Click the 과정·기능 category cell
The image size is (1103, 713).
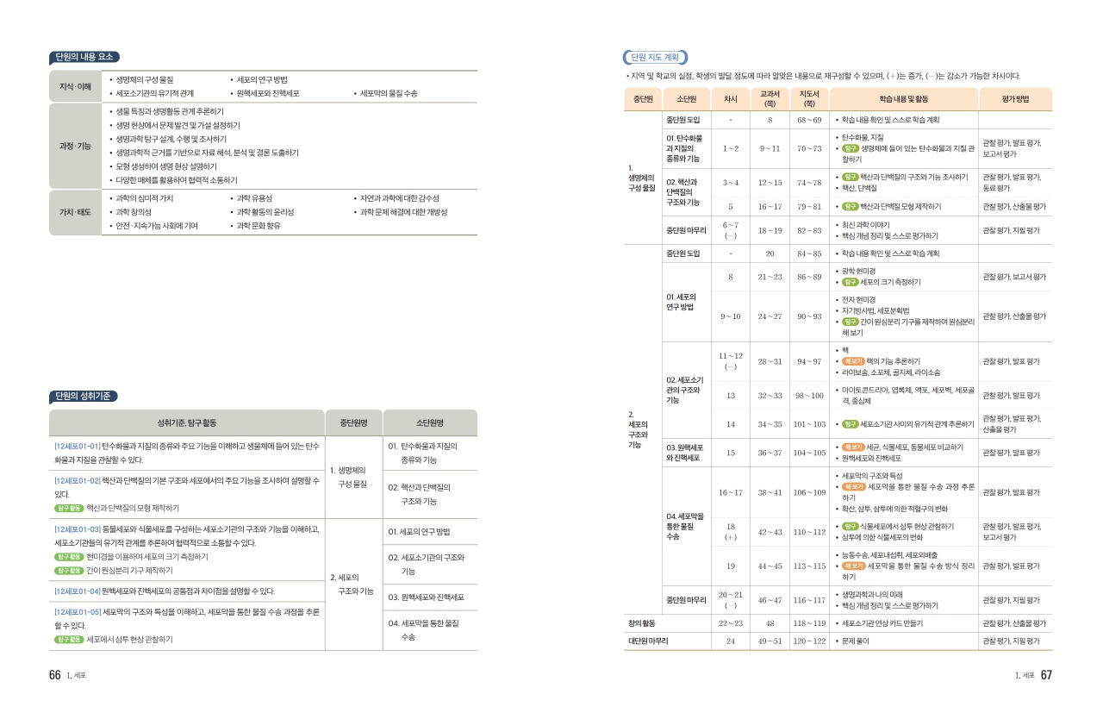pos(75,146)
